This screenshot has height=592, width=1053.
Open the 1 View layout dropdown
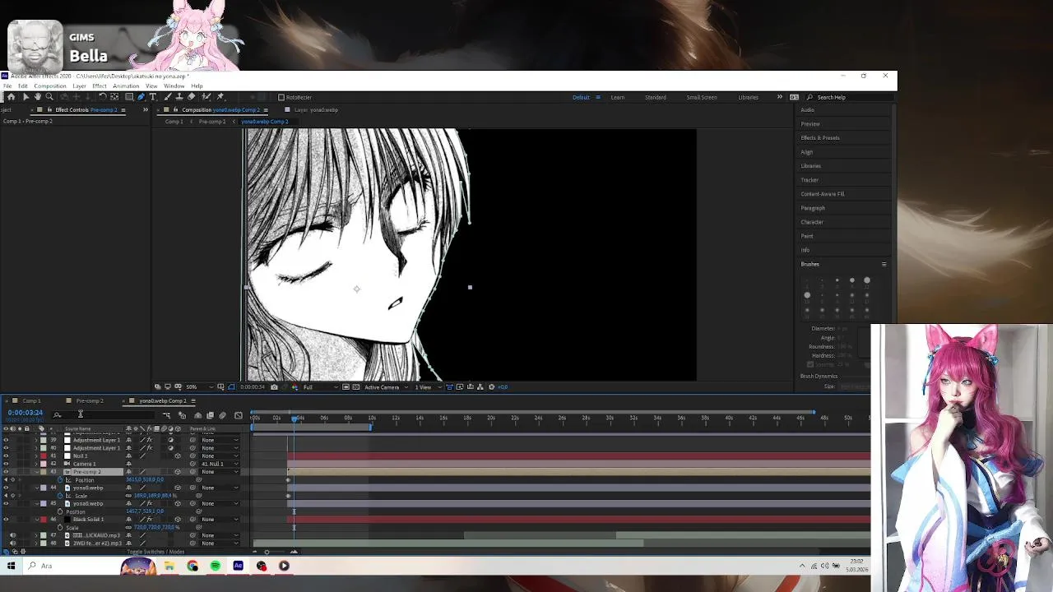[x=427, y=386]
